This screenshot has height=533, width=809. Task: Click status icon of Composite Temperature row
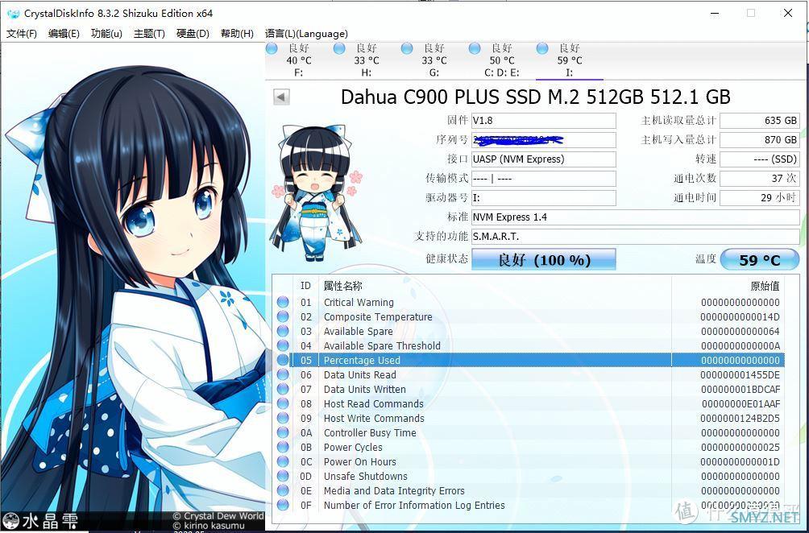click(283, 316)
